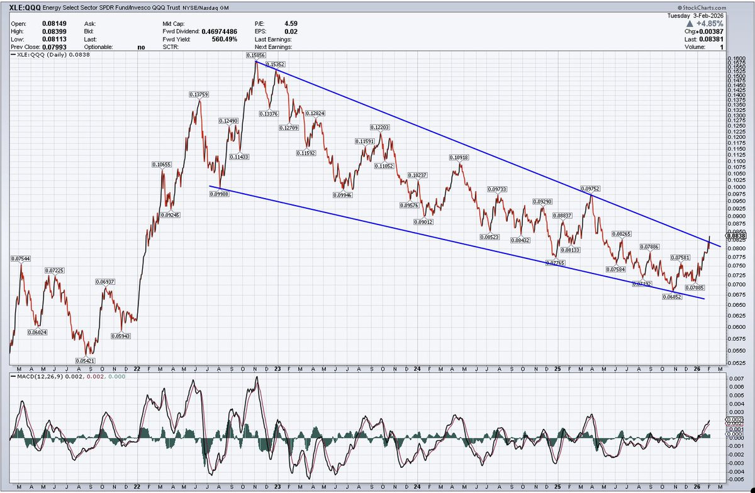Click the 0.09245 price label
This screenshot has width=755, height=493.
[170, 214]
